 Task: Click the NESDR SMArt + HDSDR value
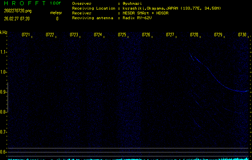point(145,13)
